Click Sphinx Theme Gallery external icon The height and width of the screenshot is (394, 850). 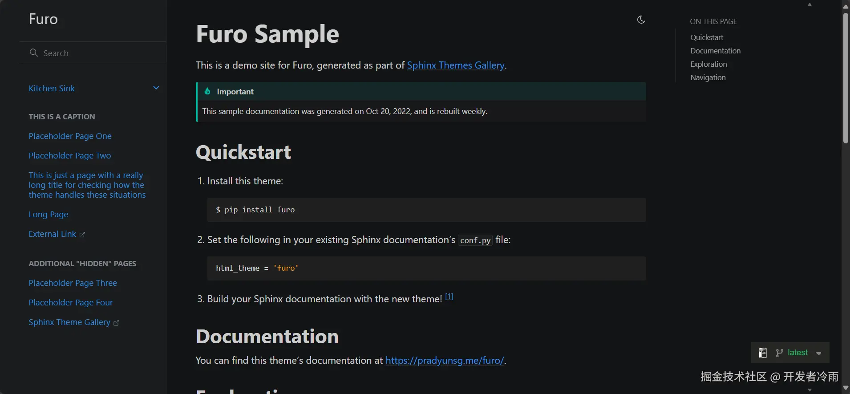coord(116,323)
